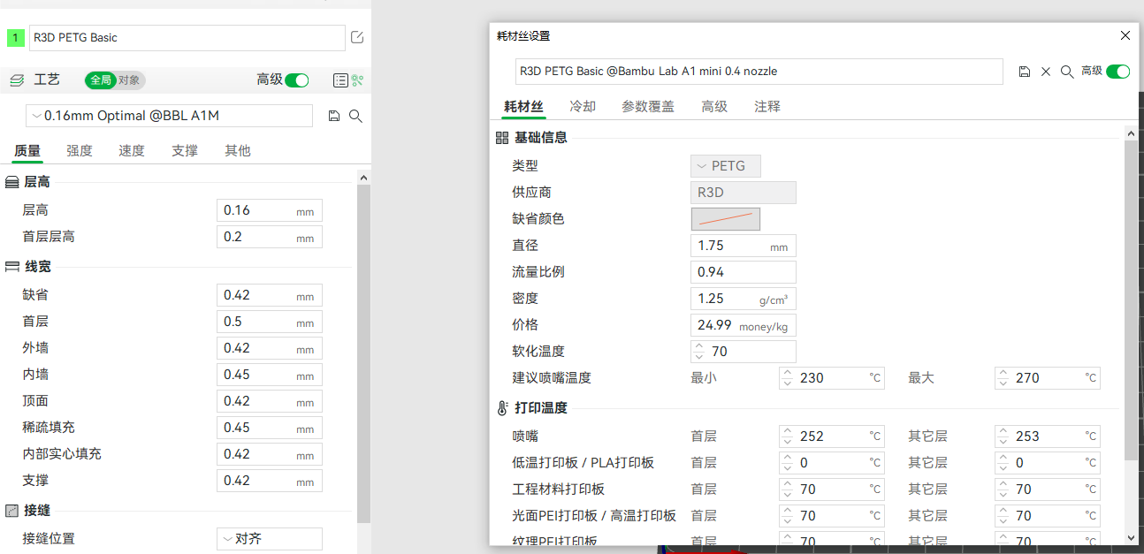This screenshot has width=1144, height=554.
Task: Click the edit icon next to R3D PETG Basic
Action: tap(357, 37)
